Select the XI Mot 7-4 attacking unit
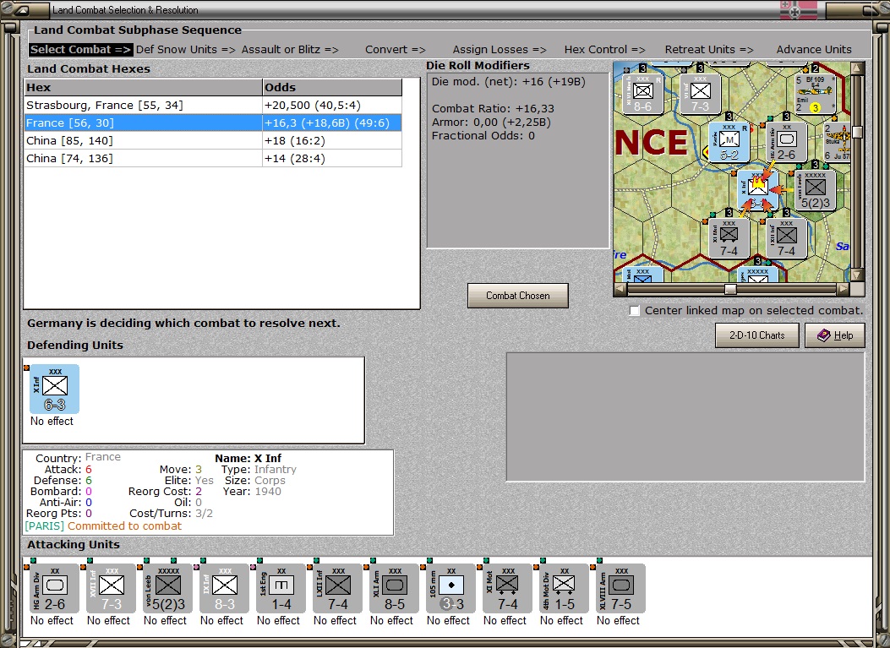The width and height of the screenshot is (890, 648). (507, 588)
